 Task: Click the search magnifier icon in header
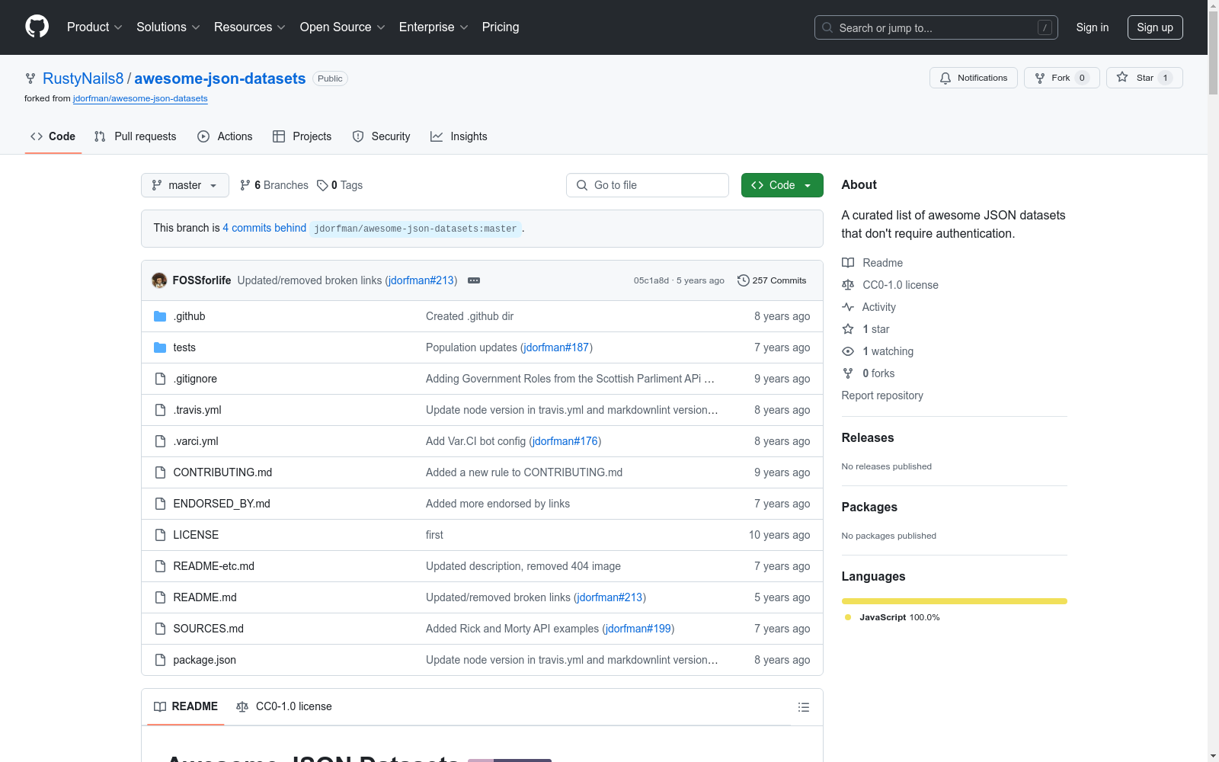click(827, 27)
